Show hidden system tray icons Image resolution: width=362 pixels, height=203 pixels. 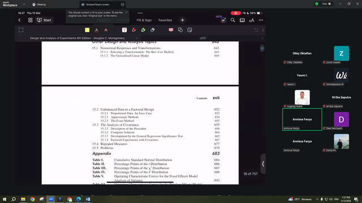317,199
